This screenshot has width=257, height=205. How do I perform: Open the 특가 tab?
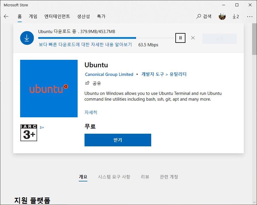click(x=101, y=16)
